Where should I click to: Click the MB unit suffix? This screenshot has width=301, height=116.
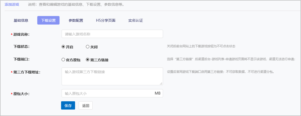pyautogui.click(x=158, y=93)
